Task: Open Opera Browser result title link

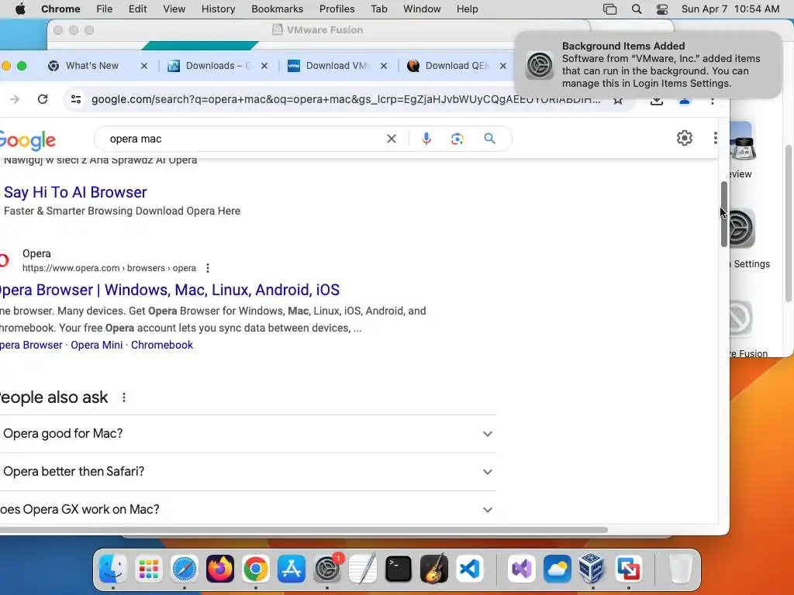Action: pos(170,290)
